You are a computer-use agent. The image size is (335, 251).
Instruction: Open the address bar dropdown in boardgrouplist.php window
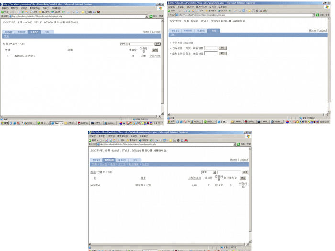click(x=234, y=144)
